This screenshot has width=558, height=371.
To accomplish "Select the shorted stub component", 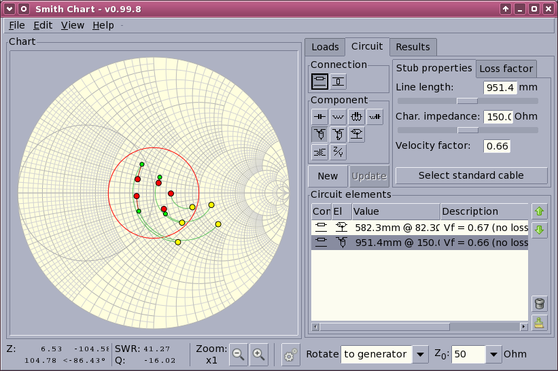I will click(x=338, y=135).
